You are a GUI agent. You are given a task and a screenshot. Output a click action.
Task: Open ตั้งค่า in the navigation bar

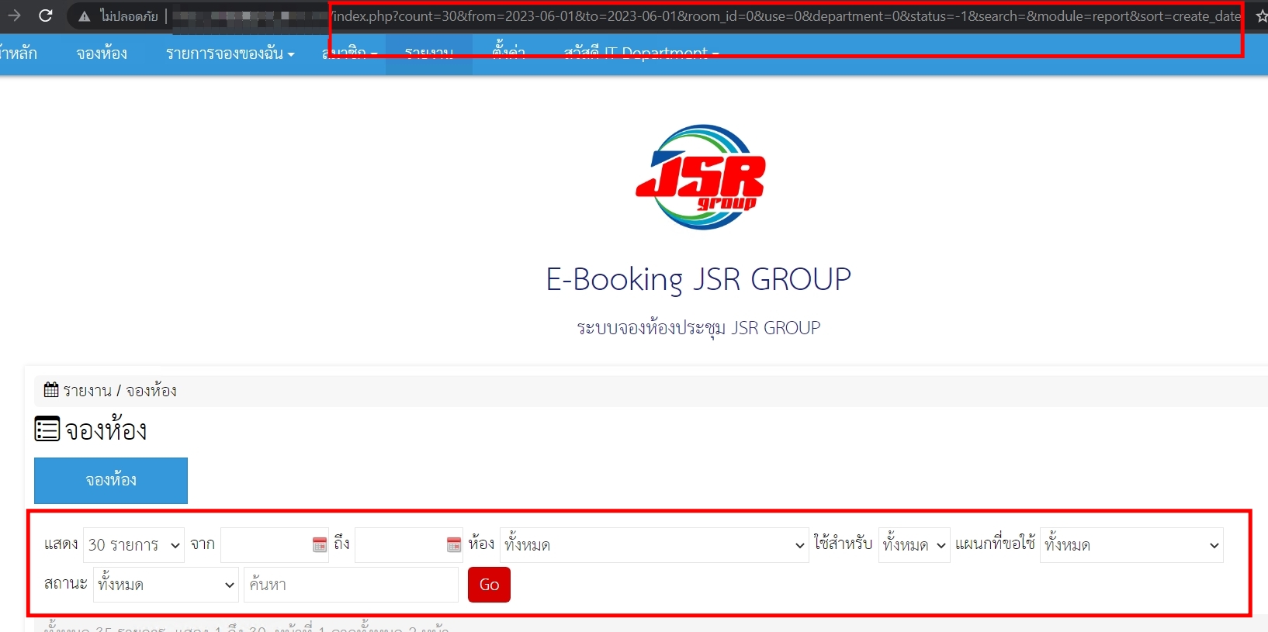tap(509, 54)
